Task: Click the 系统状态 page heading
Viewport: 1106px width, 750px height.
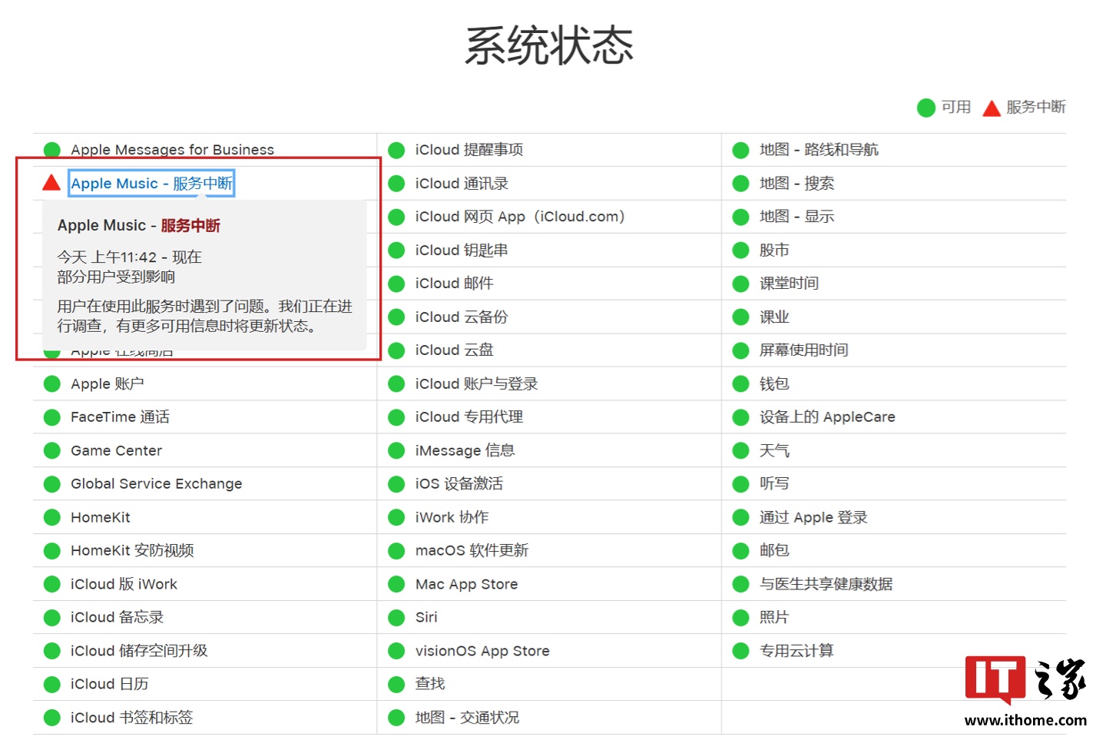Action: point(549,45)
